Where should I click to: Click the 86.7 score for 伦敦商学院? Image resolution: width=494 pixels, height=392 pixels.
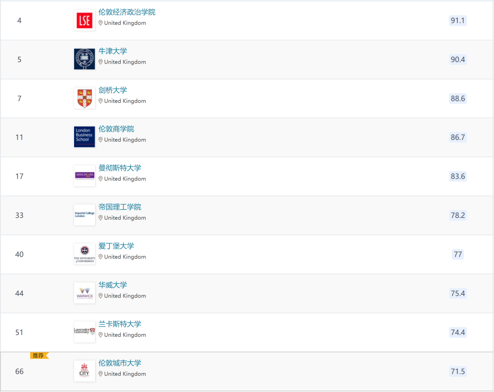(x=458, y=137)
